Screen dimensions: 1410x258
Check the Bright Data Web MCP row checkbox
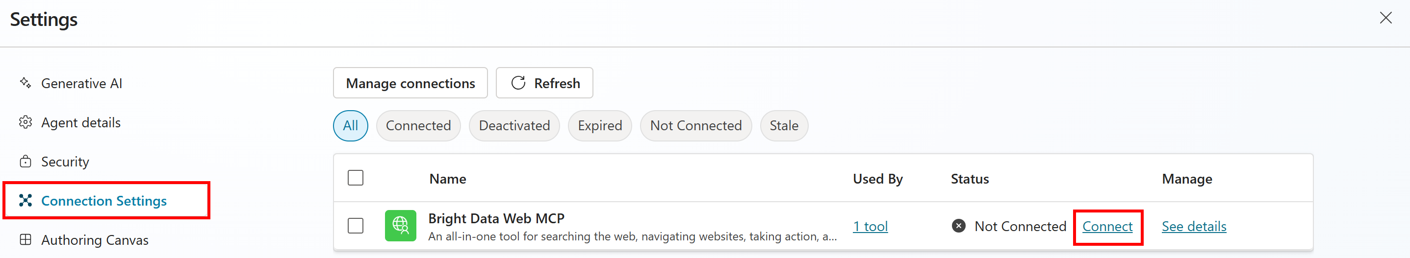pos(355,226)
